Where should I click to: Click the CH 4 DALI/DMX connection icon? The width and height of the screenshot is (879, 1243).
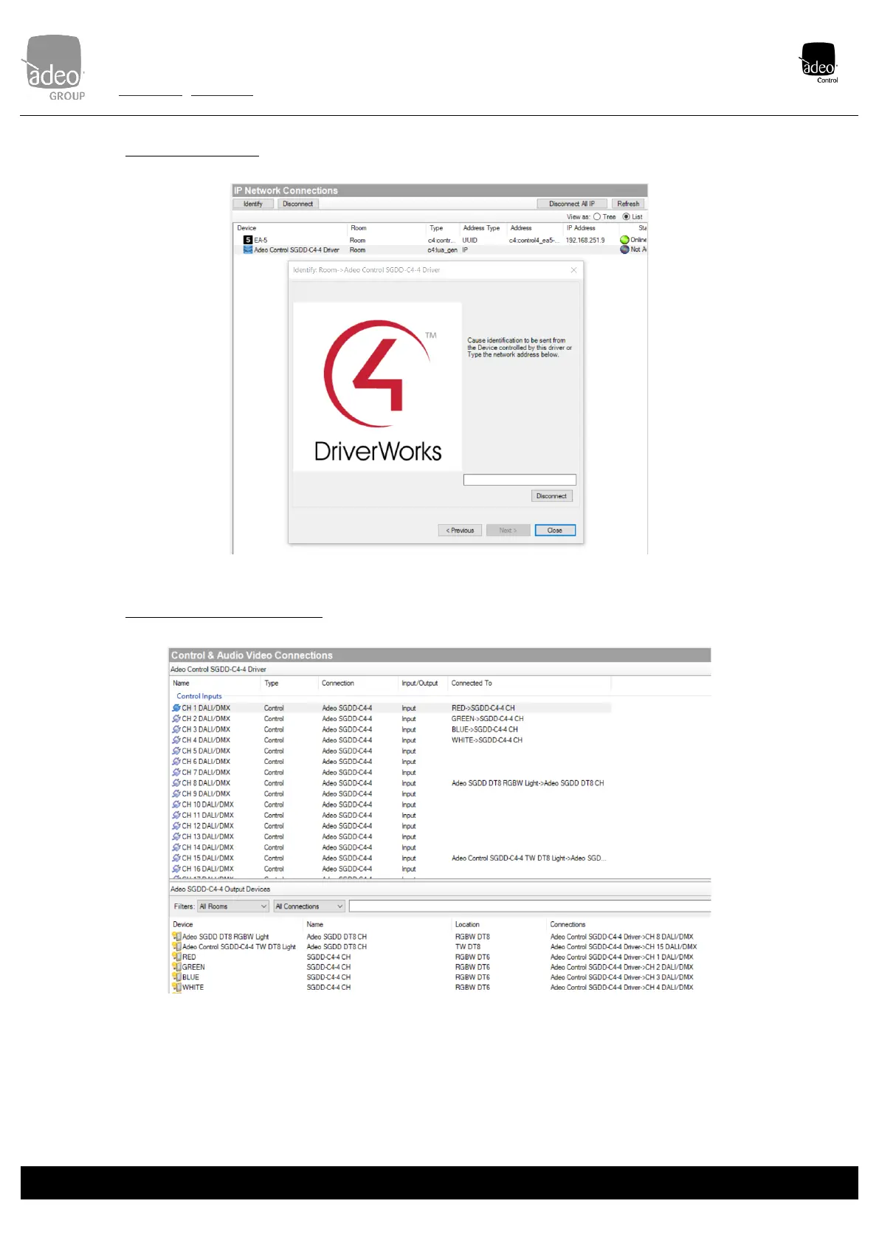tap(176, 740)
